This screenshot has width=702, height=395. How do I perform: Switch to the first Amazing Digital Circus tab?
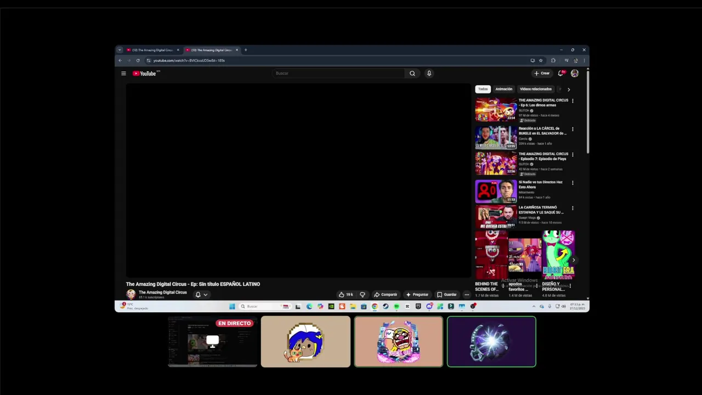tap(152, 50)
